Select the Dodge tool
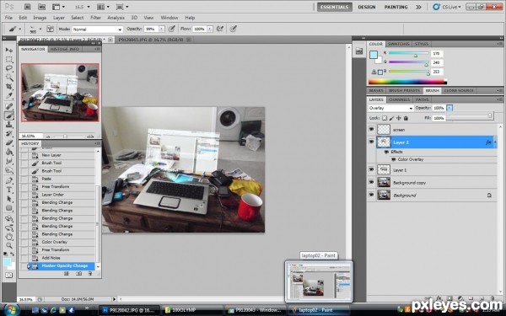The height and width of the screenshot is (316, 506). [x=9, y=170]
